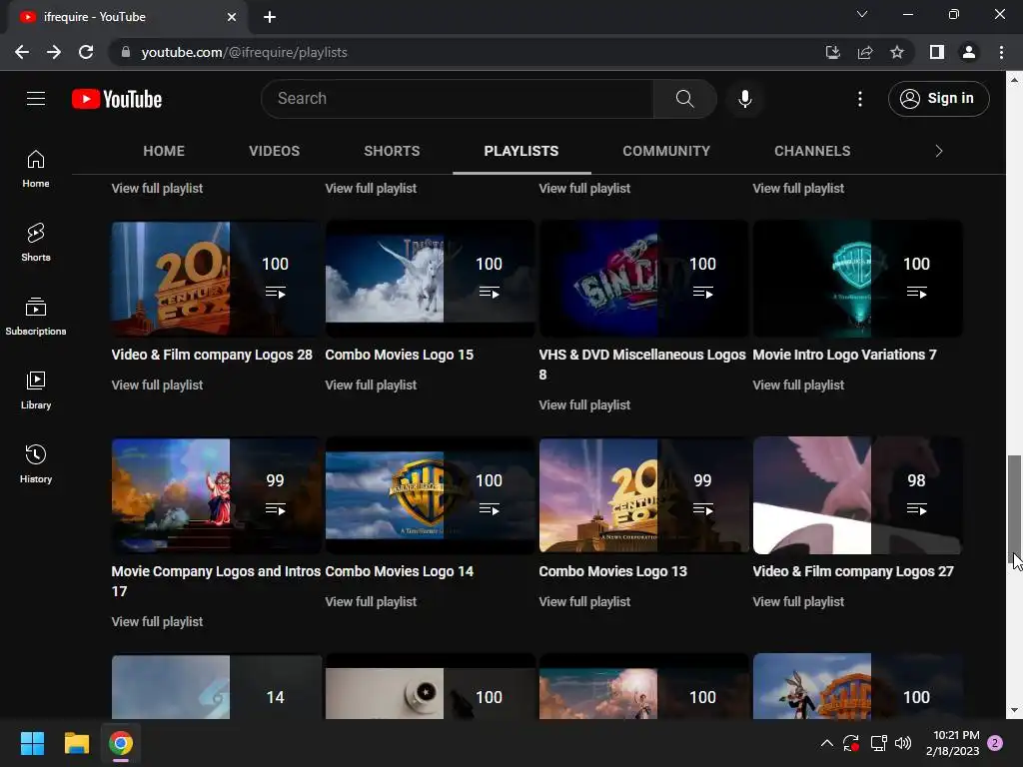Open the Windows Start menu
This screenshot has height=767, width=1023.
pyautogui.click(x=32, y=743)
